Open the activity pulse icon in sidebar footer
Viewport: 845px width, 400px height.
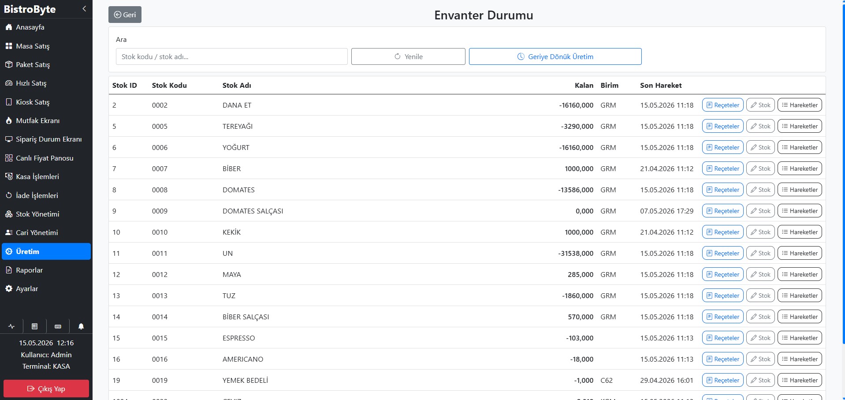pyautogui.click(x=11, y=326)
